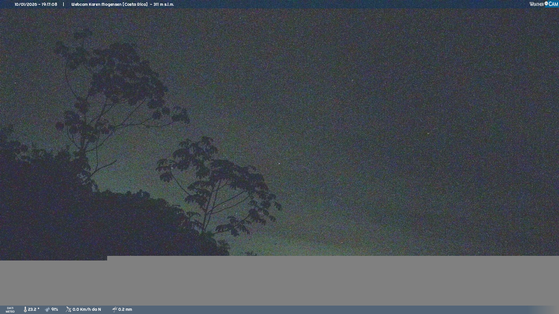Click the 91% humidity reading
The width and height of the screenshot is (559, 314).
55,309
